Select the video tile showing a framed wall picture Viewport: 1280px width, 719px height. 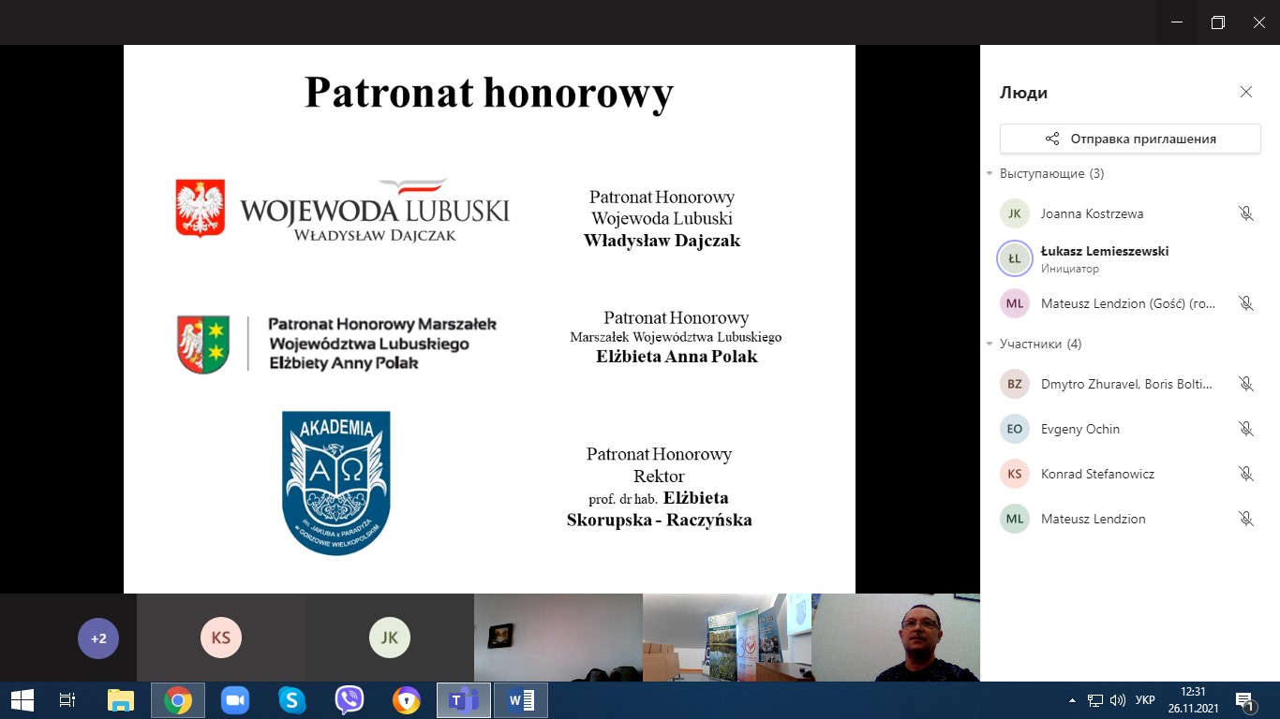click(558, 638)
